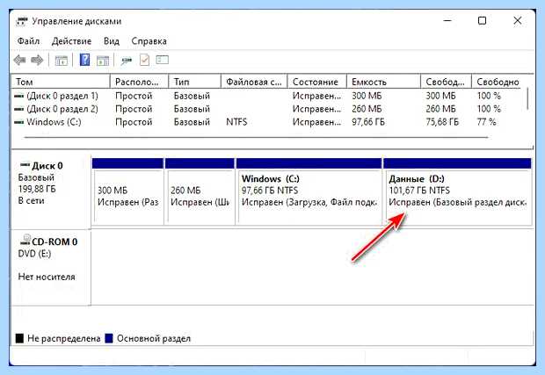This screenshot has height=375, width=545.
Task: Sort by the Свободно column header
Action: (498, 82)
